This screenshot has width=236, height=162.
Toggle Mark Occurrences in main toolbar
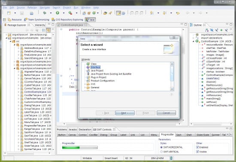pos(118,13)
